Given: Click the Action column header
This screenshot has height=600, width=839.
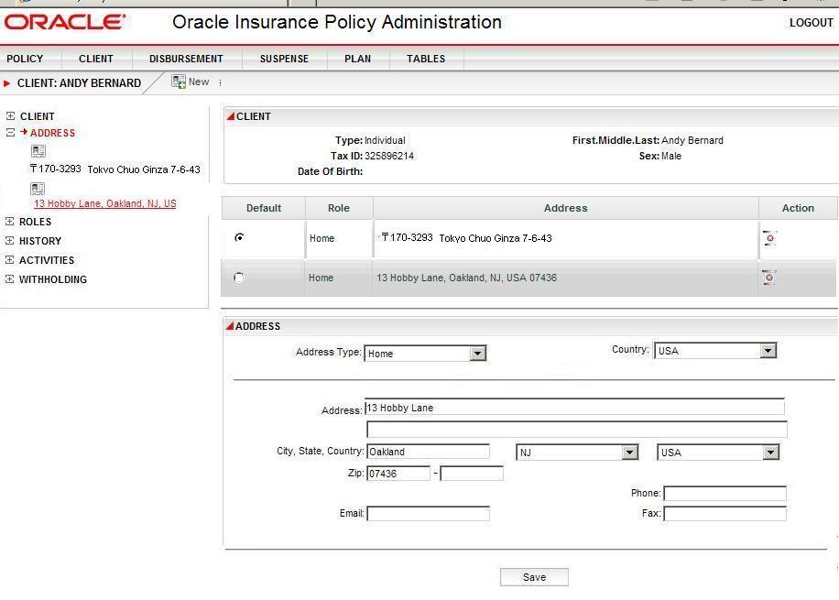Looking at the screenshot, I should (x=798, y=208).
